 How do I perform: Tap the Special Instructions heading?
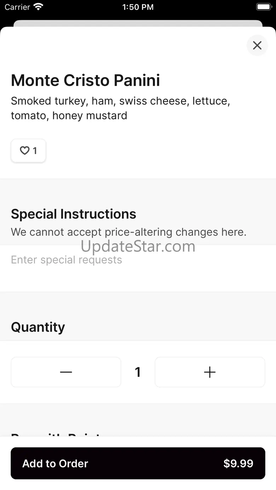(x=74, y=214)
